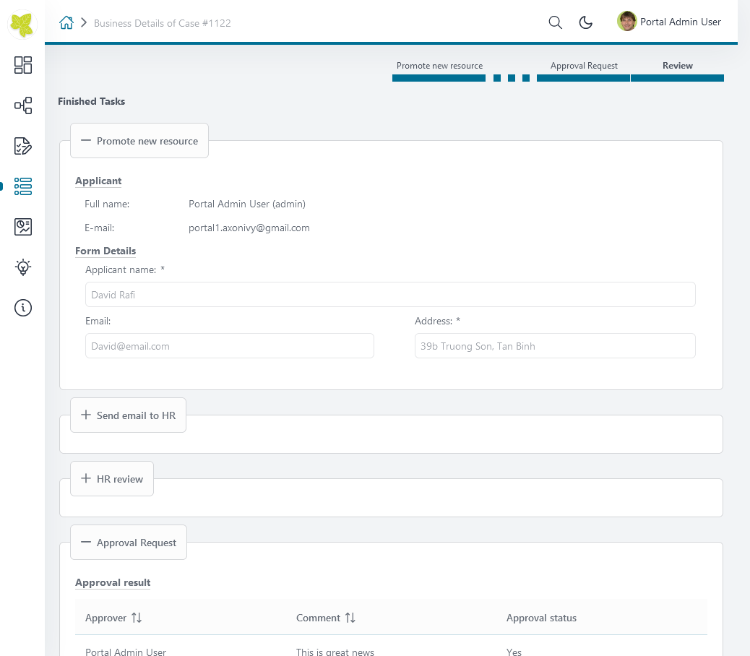Open the Tasks sidebar icon

pos(22,146)
